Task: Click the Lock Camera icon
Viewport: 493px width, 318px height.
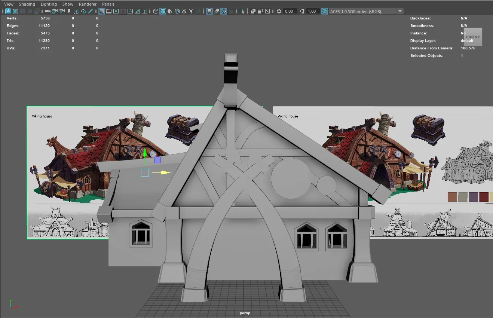Action: pyautogui.click(x=55, y=11)
